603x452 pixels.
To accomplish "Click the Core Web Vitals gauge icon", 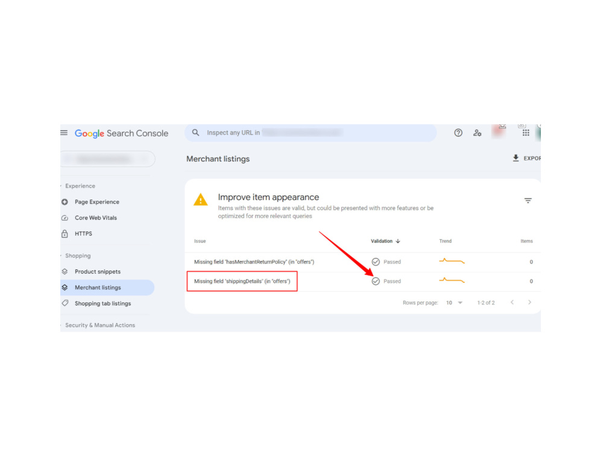I will pos(65,218).
